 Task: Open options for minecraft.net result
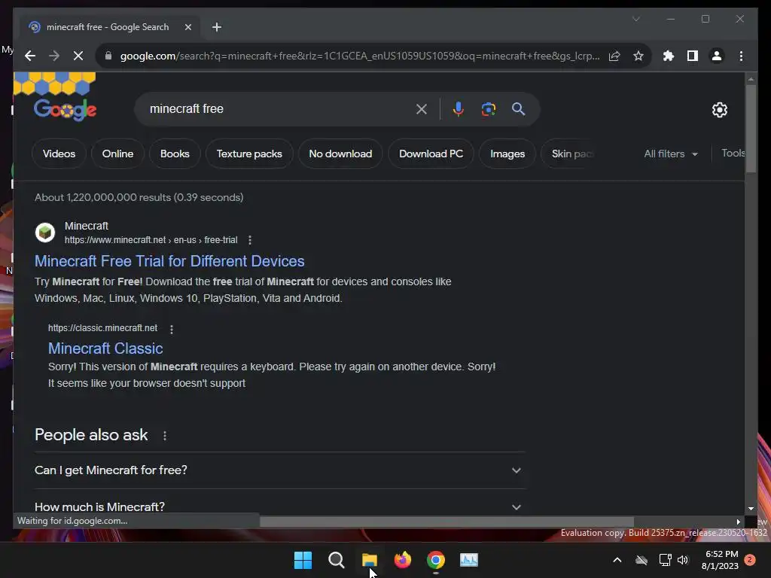[x=250, y=240]
